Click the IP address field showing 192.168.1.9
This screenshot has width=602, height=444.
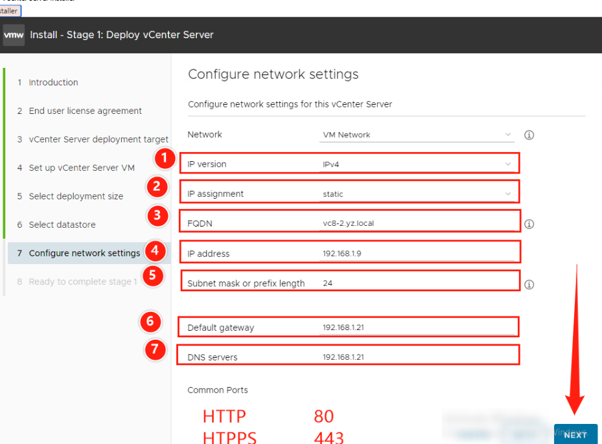[389, 252]
